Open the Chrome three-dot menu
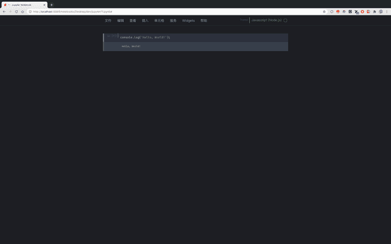 tap(387, 11)
